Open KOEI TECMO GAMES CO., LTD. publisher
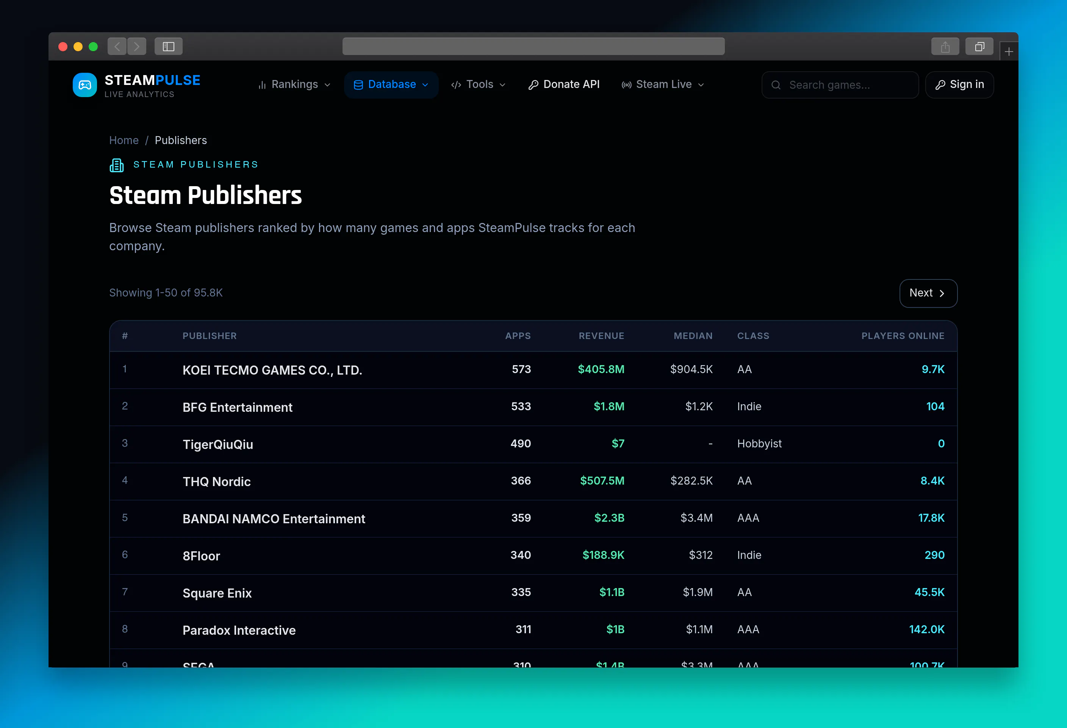This screenshot has width=1067, height=728. (x=272, y=370)
